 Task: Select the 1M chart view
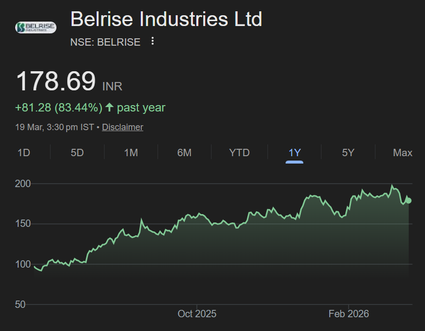coord(131,153)
